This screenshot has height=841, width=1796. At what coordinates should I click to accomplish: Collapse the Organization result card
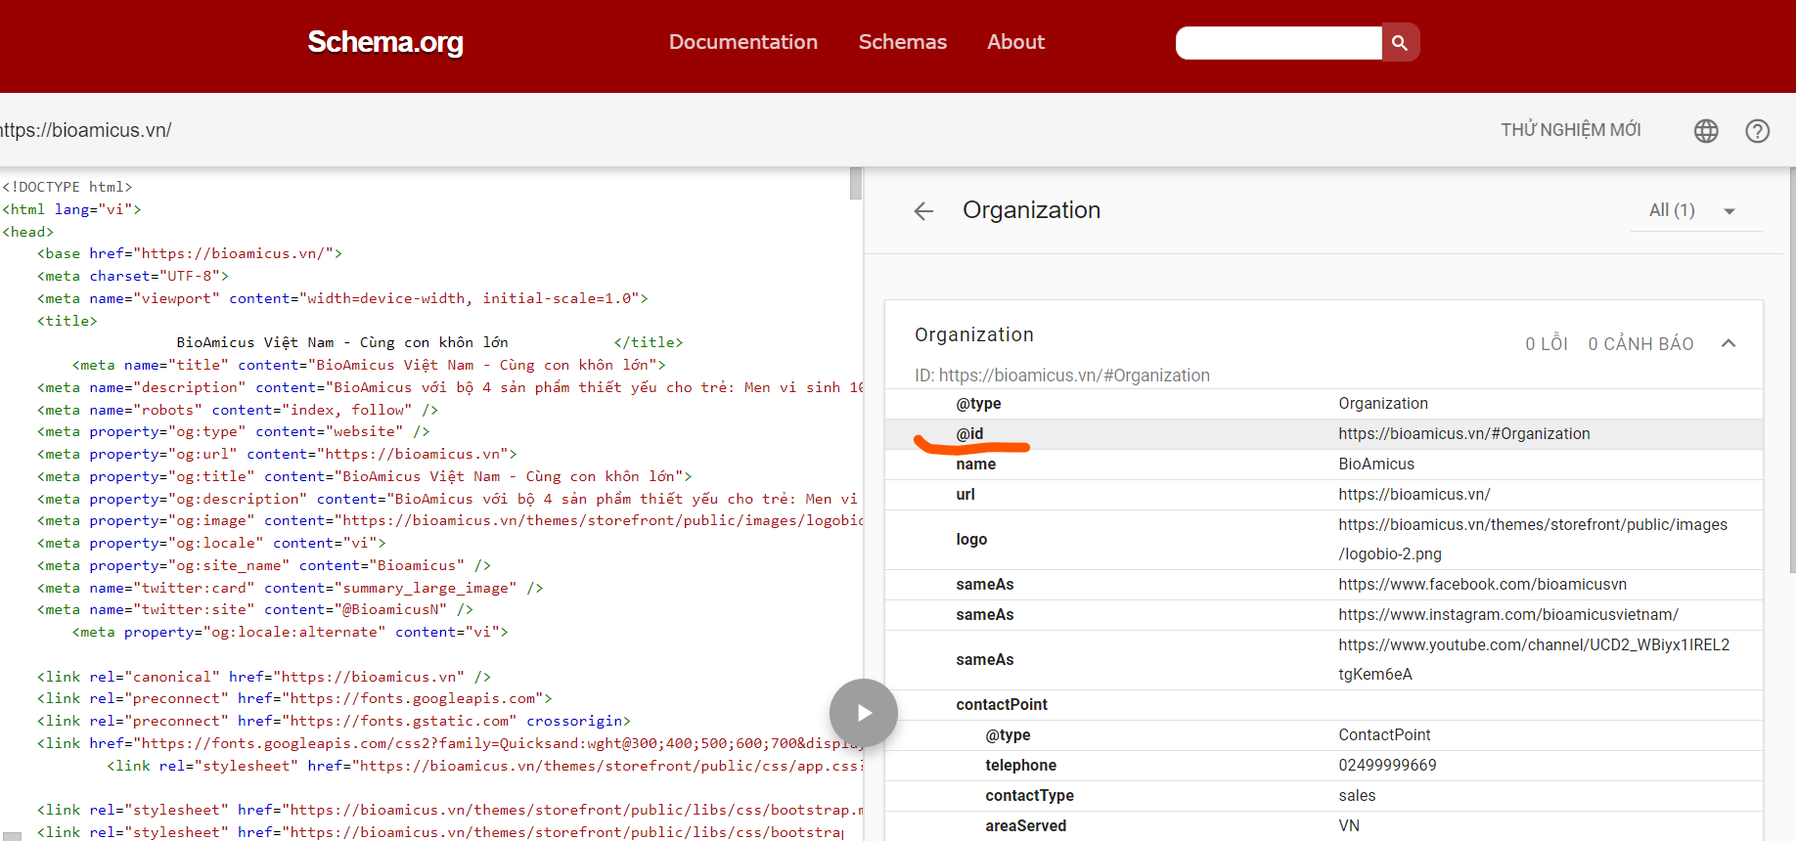[1729, 343]
